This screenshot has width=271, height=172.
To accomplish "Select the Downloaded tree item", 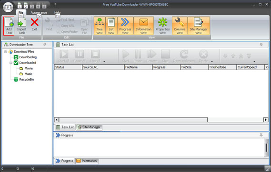I will pyautogui.click(x=28, y=63).
